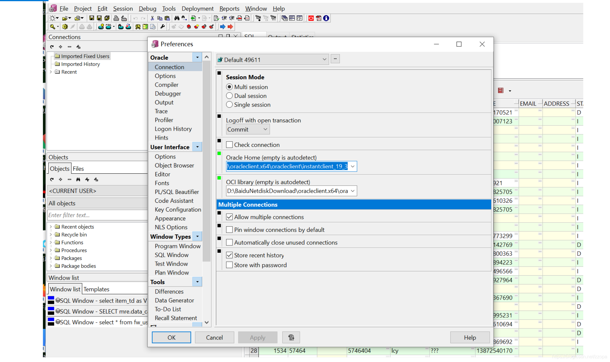Select PL/SQL Beautifier from User Interface
The width and height of the screenshot is (610, 362).
[x=177, y=192]
